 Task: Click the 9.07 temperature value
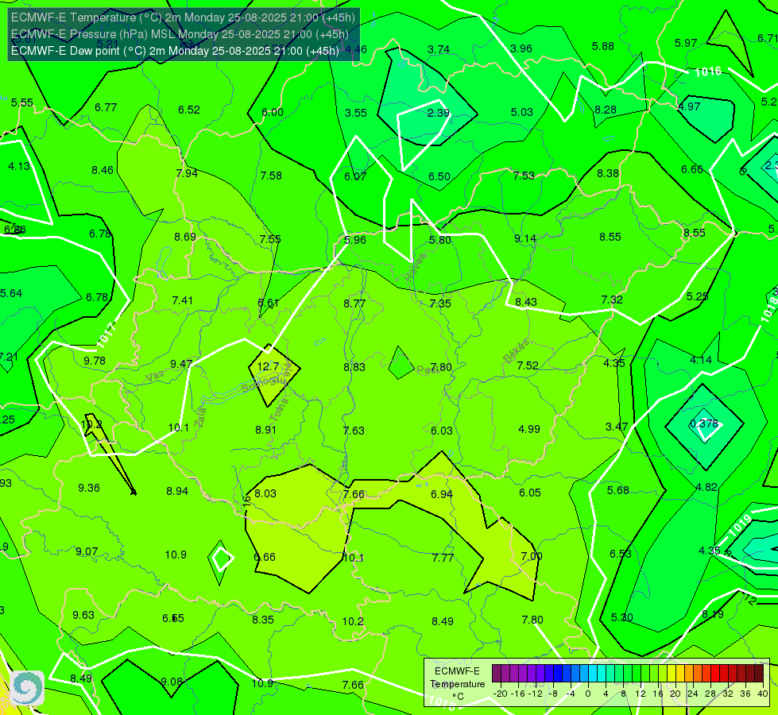87,552
